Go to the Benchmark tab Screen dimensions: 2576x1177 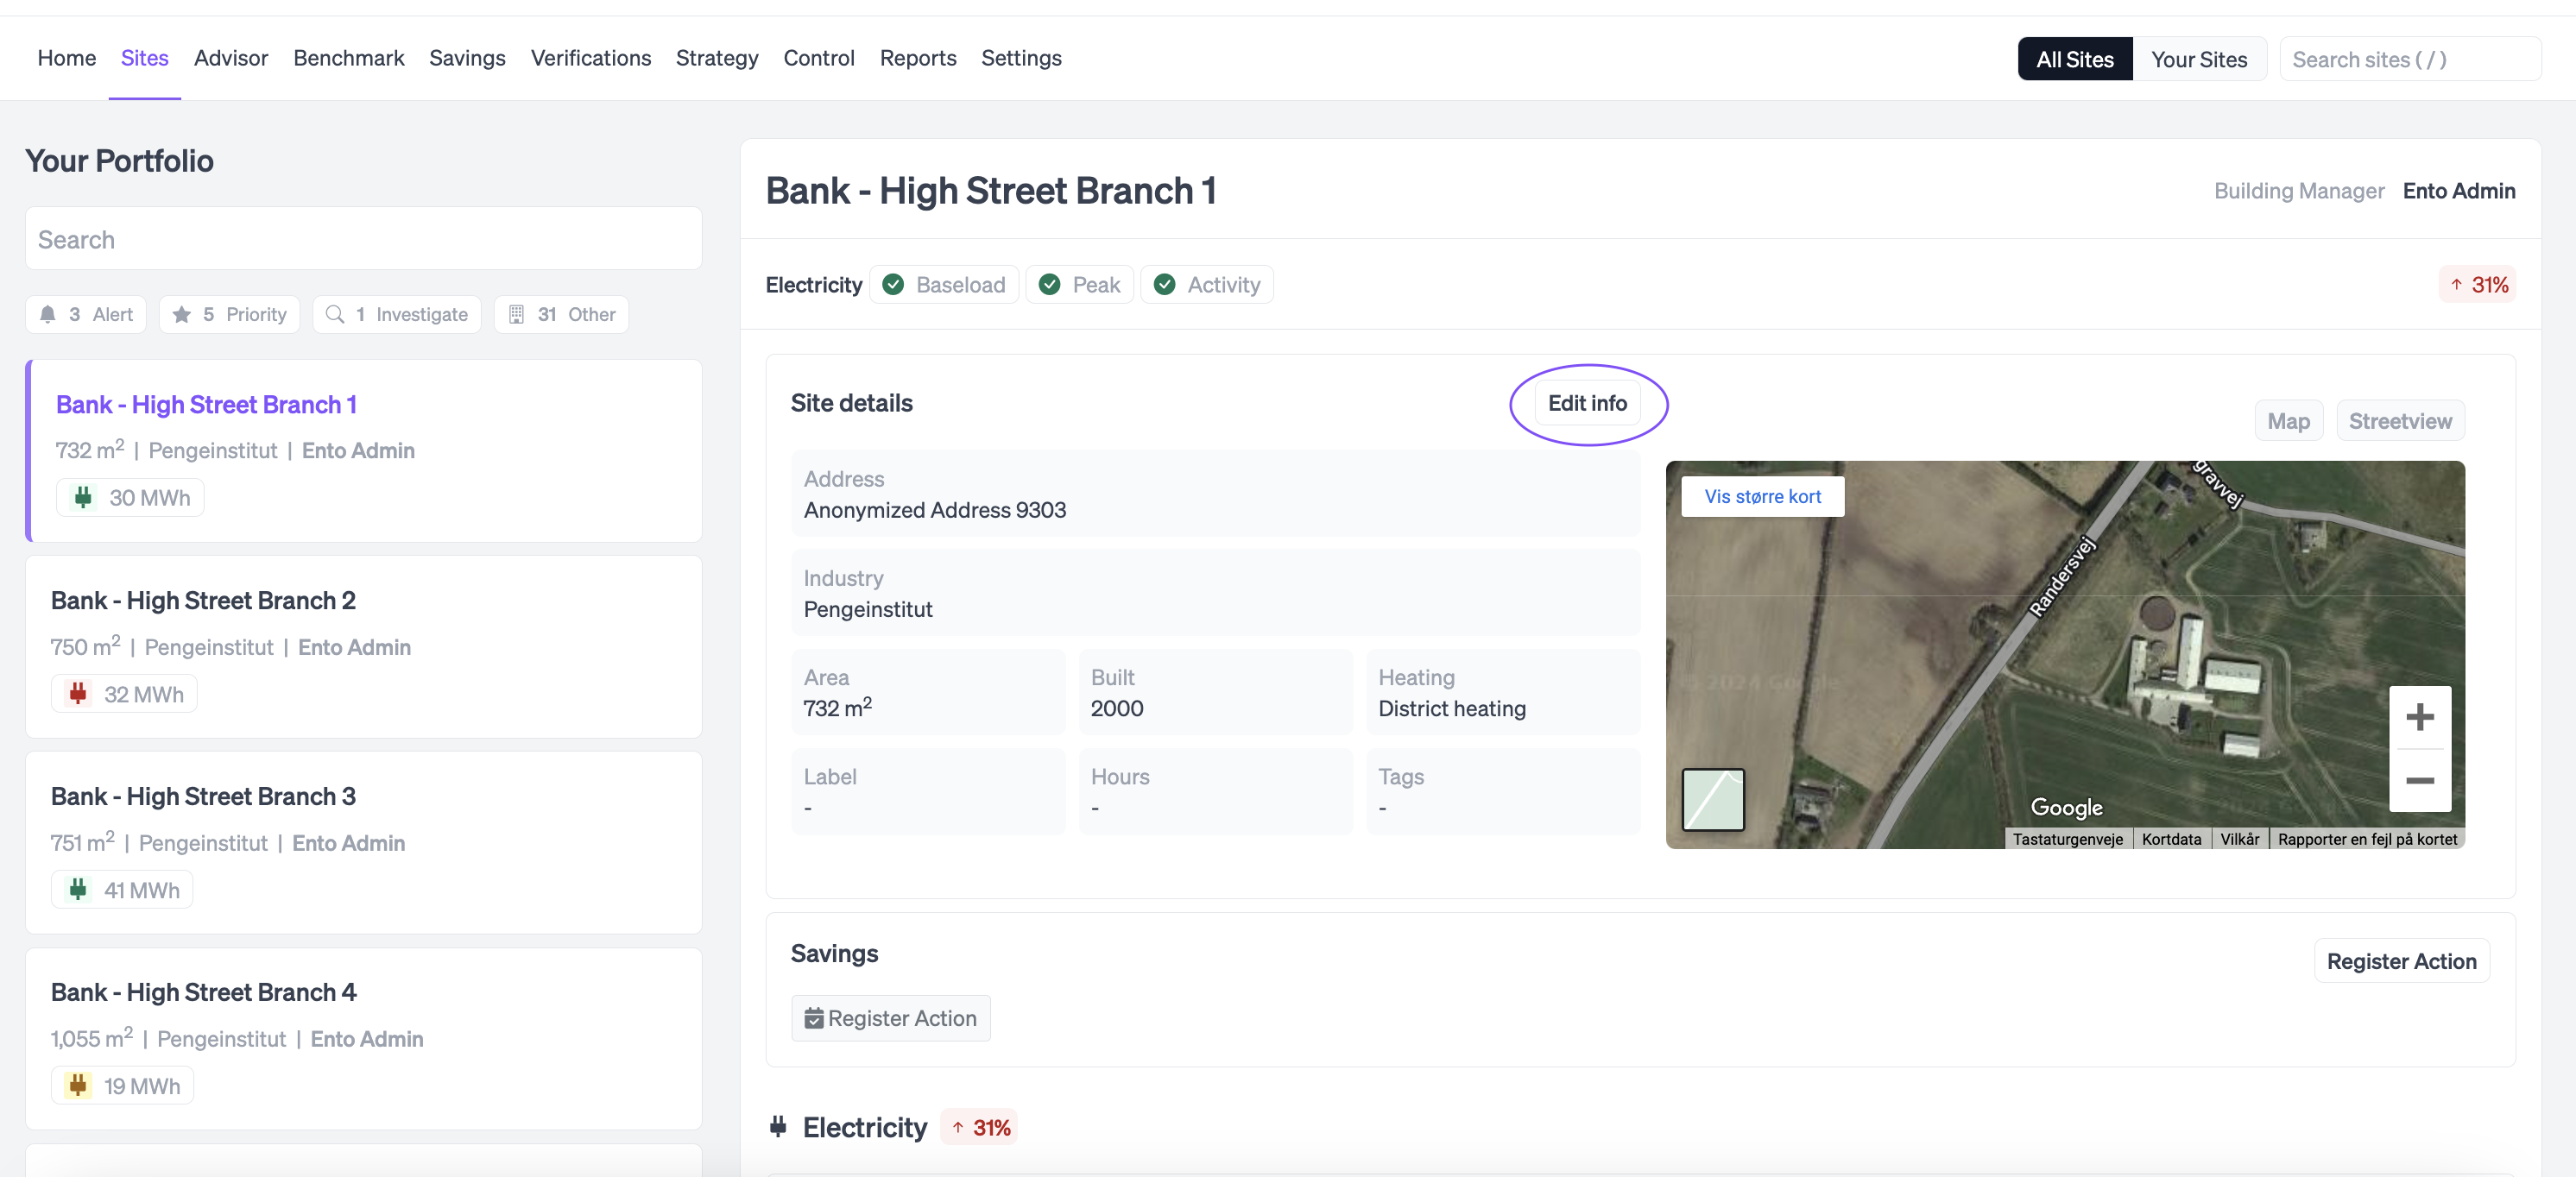pos(349,58)
